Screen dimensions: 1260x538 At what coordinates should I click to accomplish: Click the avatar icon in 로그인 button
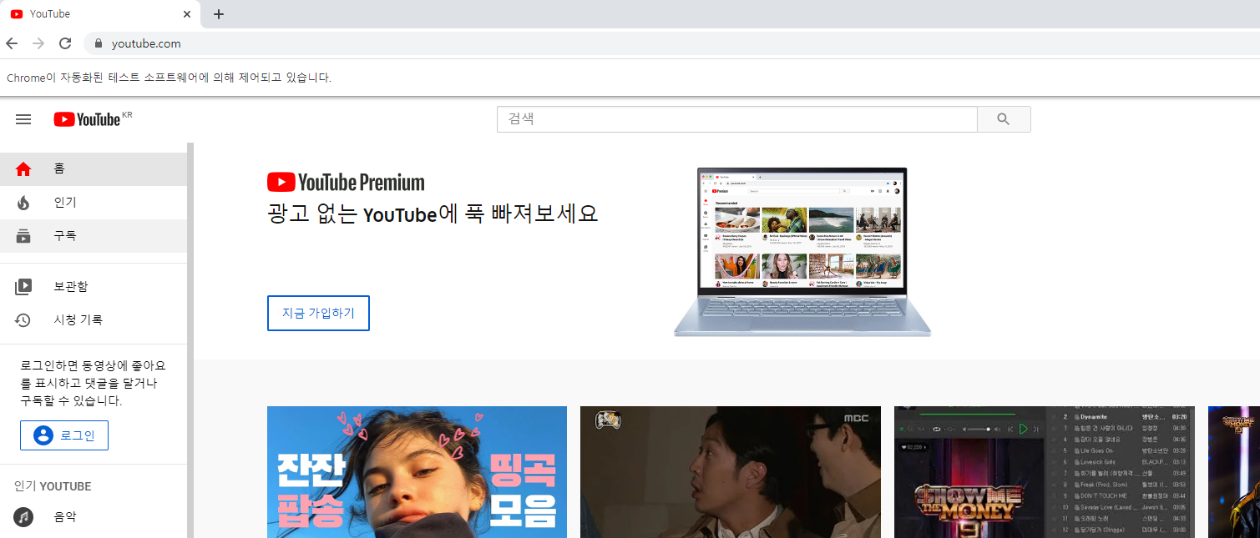coord(43,435)
